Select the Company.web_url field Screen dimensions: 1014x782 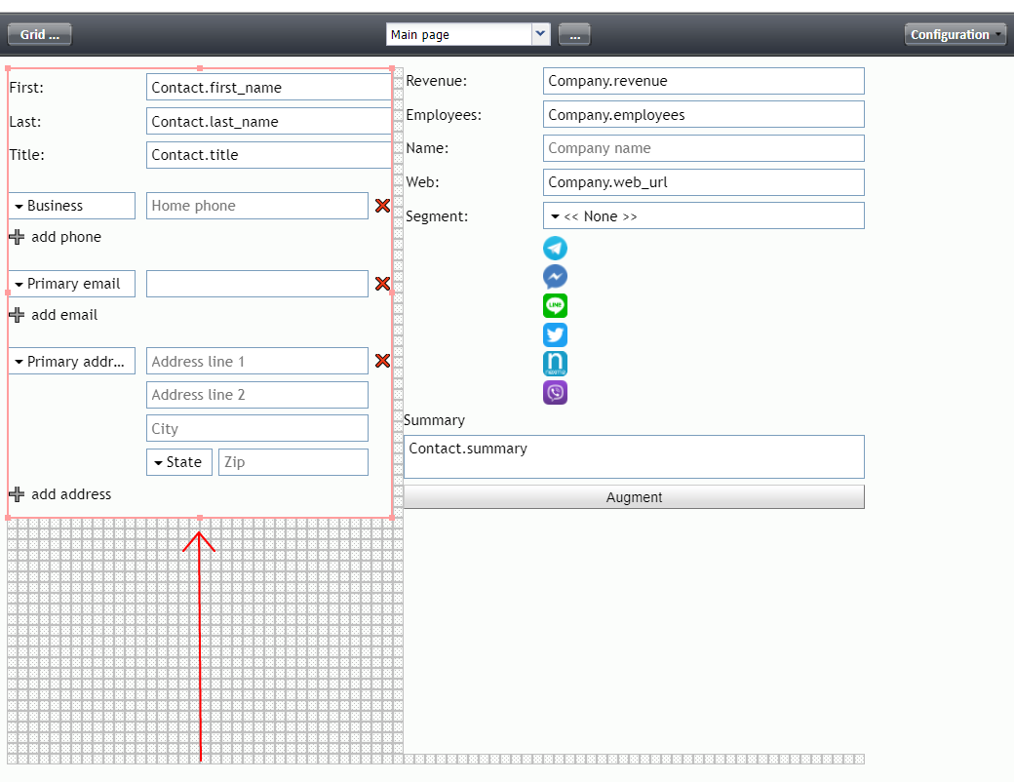[x=704, y=181]
